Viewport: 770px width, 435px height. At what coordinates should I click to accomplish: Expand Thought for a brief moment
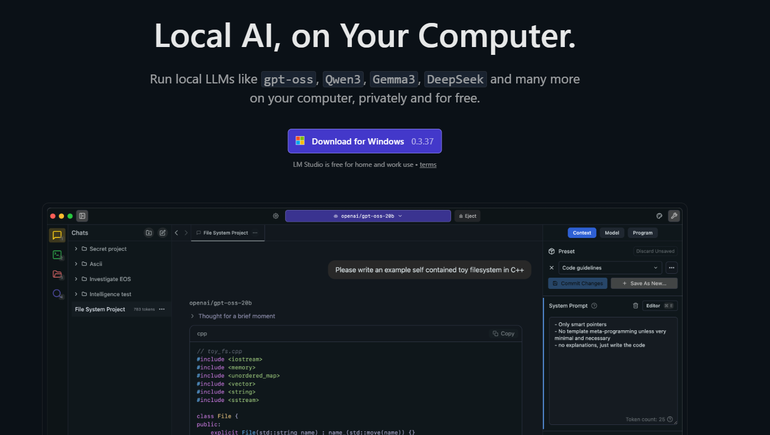233,316
